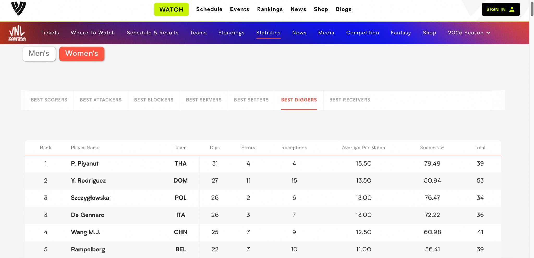Open player Wang M.J.
Viewport: 534px width, 258px height.
click(x=86, y=232)
